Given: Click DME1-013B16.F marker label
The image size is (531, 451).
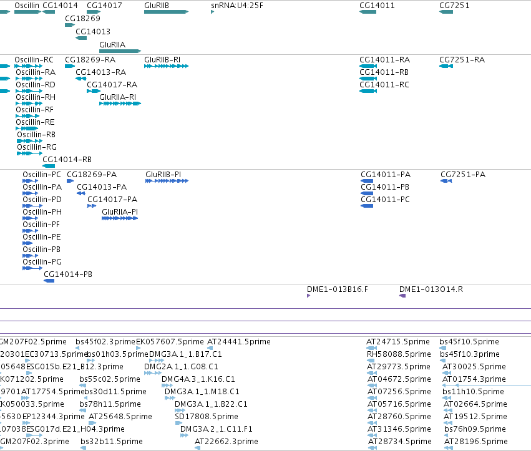Looking at the screenshot, I should click(x=338, y=289).
